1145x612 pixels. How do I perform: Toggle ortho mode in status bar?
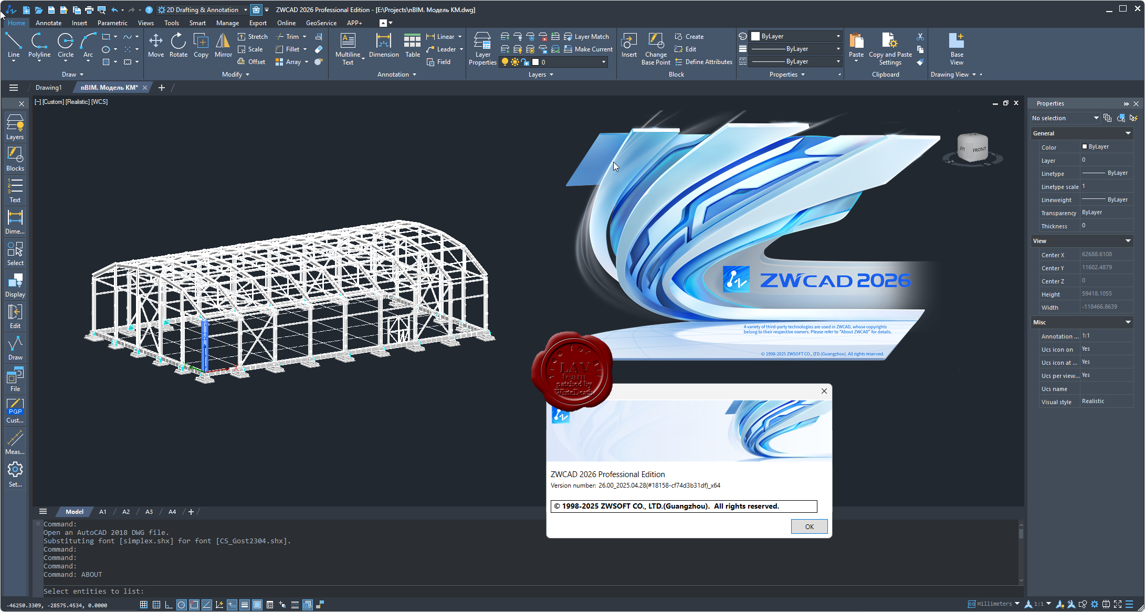(169, 605)
